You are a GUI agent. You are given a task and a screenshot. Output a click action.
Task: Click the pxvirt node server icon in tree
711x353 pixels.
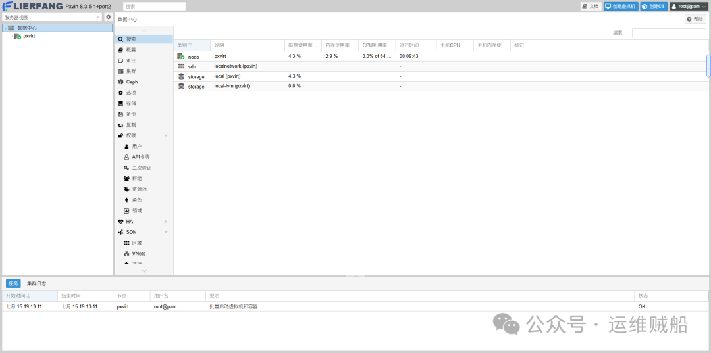coord(18,36)
